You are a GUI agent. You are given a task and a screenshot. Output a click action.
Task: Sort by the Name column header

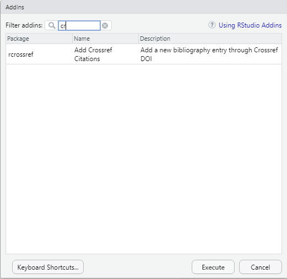click(105, 39)
